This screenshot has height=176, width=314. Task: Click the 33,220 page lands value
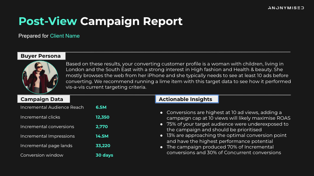click(x=103, y=145)
